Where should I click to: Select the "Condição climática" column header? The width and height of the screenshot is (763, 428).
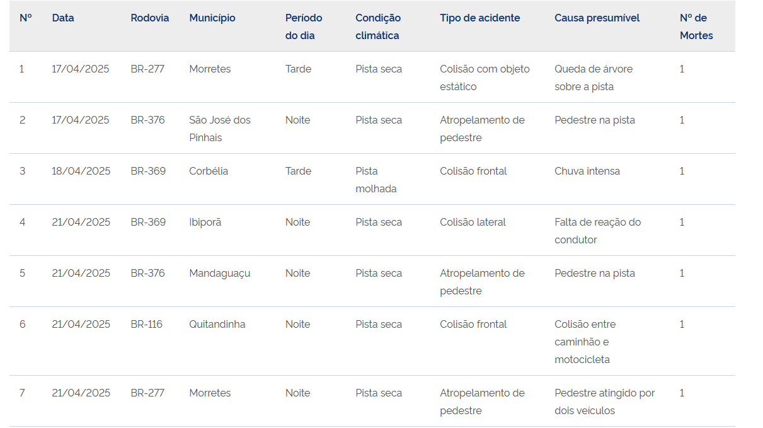[377, 26]
